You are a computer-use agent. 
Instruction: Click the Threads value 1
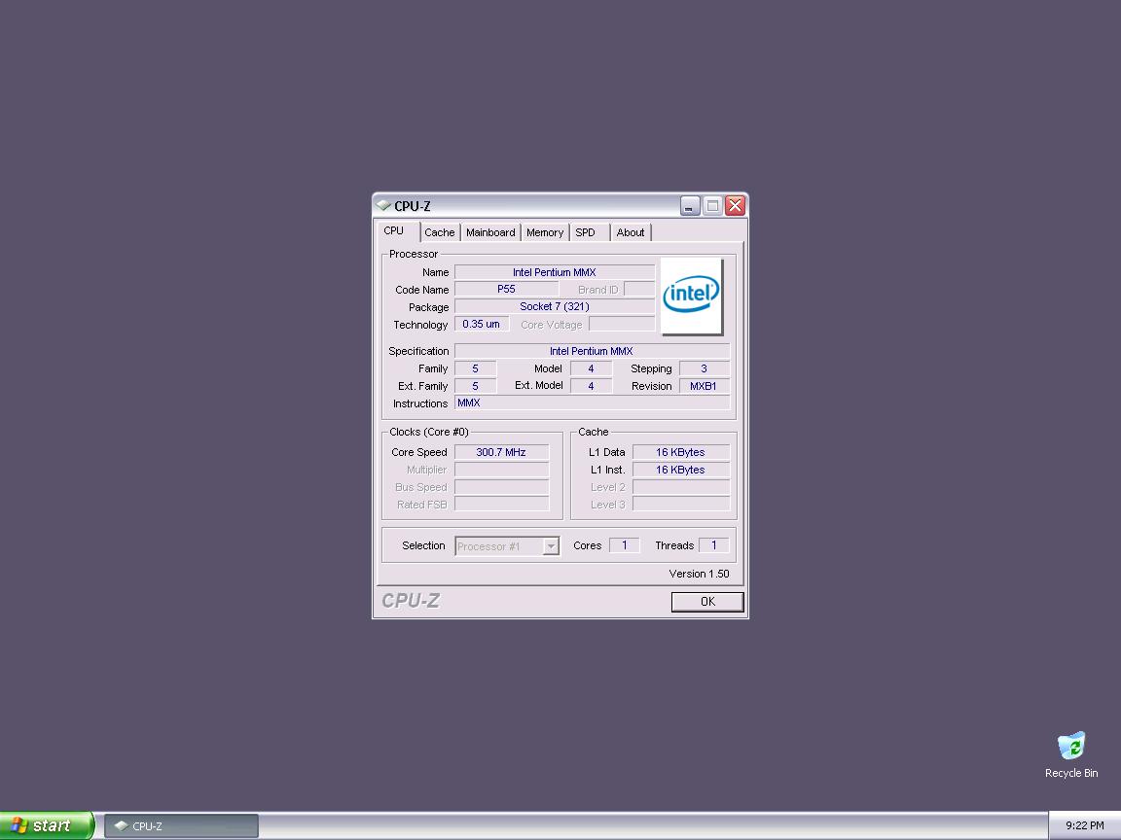[713, 545]
